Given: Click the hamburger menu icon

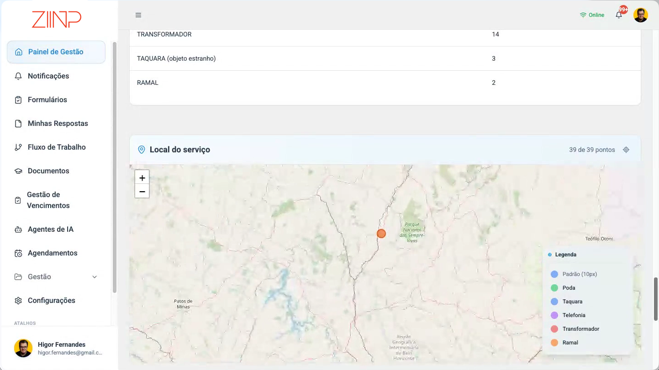Looking at the screenshot, I should (138, 15).
